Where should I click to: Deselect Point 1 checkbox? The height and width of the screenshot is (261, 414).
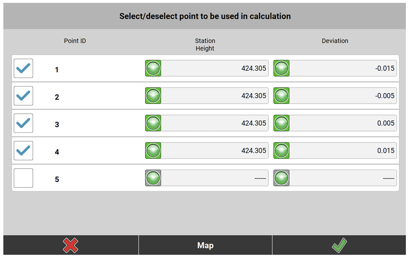(x=23, y=68)
